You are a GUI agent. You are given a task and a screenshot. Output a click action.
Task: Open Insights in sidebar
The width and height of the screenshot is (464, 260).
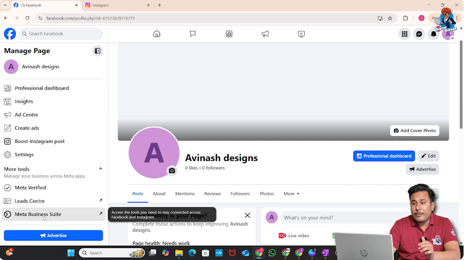click(x=53, y=101)
